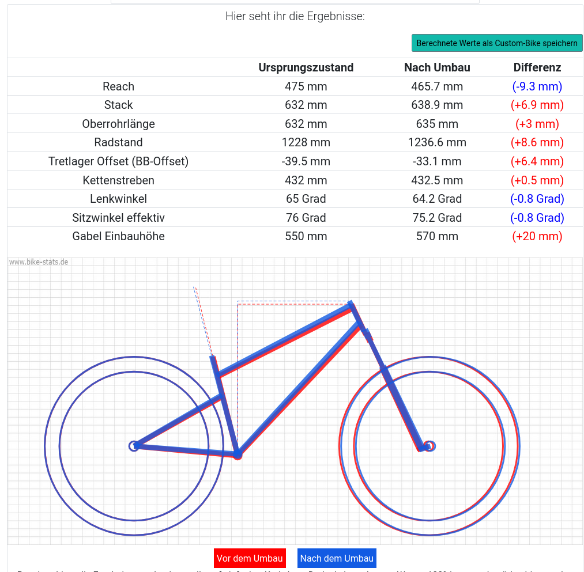The height and width of the screenshot is (572, 584).
Task: Click the 'Oberrohrlänge' row label
Action: [x=118, y=124]
